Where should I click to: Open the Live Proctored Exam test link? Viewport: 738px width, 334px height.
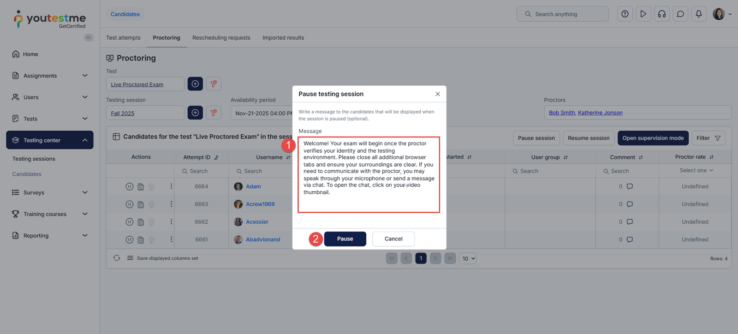coord(137,85)
